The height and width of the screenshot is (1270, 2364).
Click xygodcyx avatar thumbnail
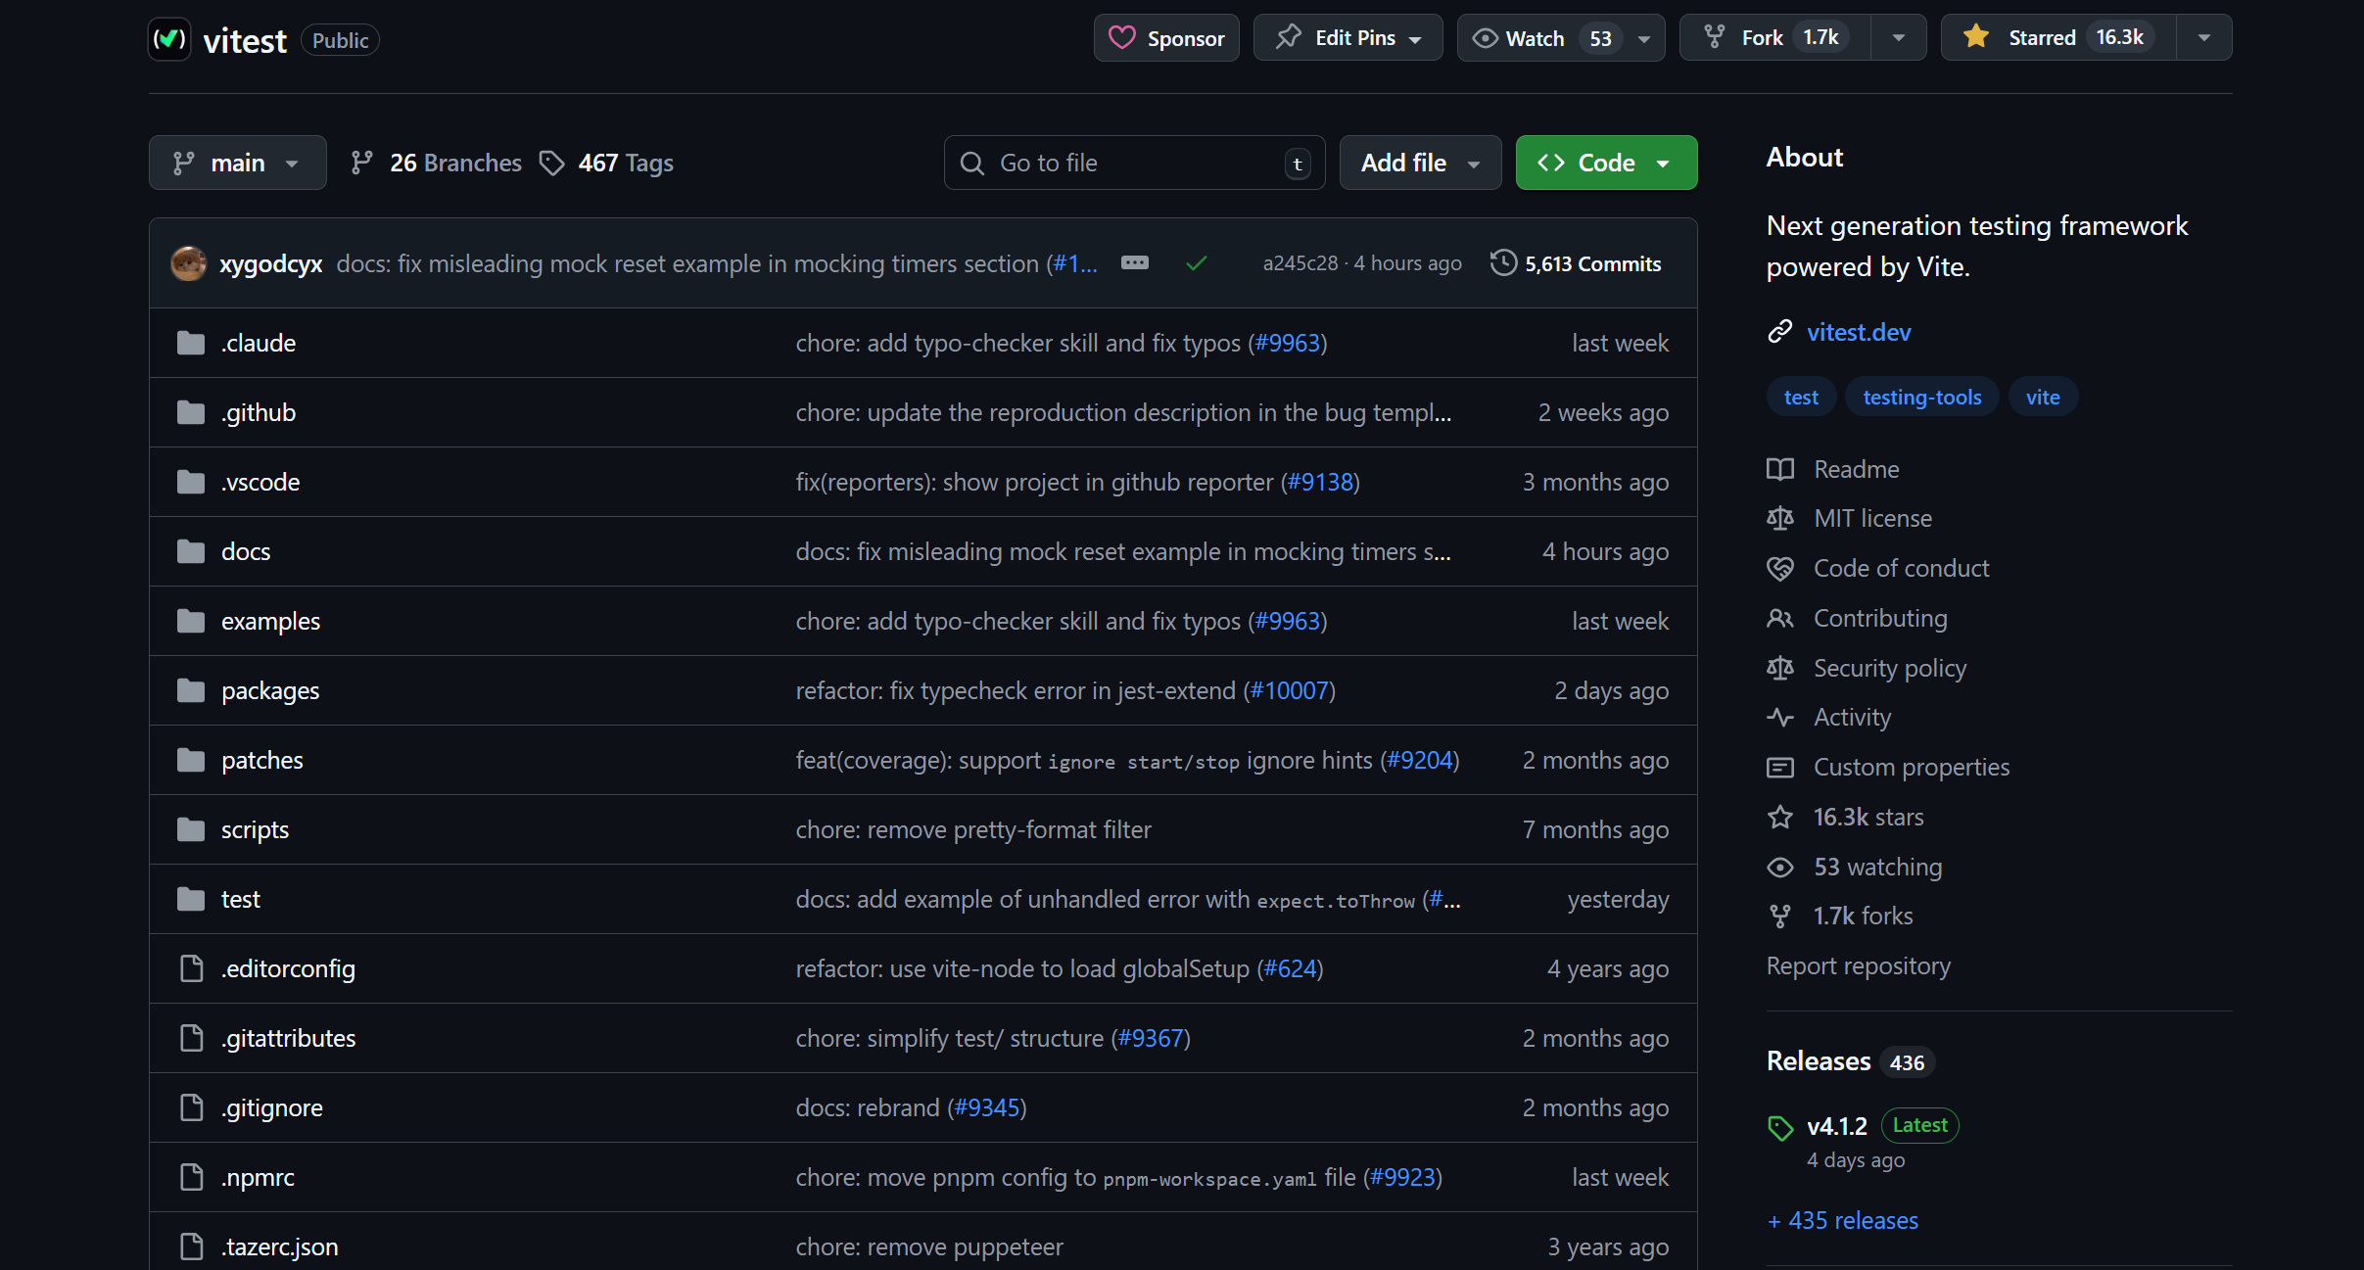188,263
